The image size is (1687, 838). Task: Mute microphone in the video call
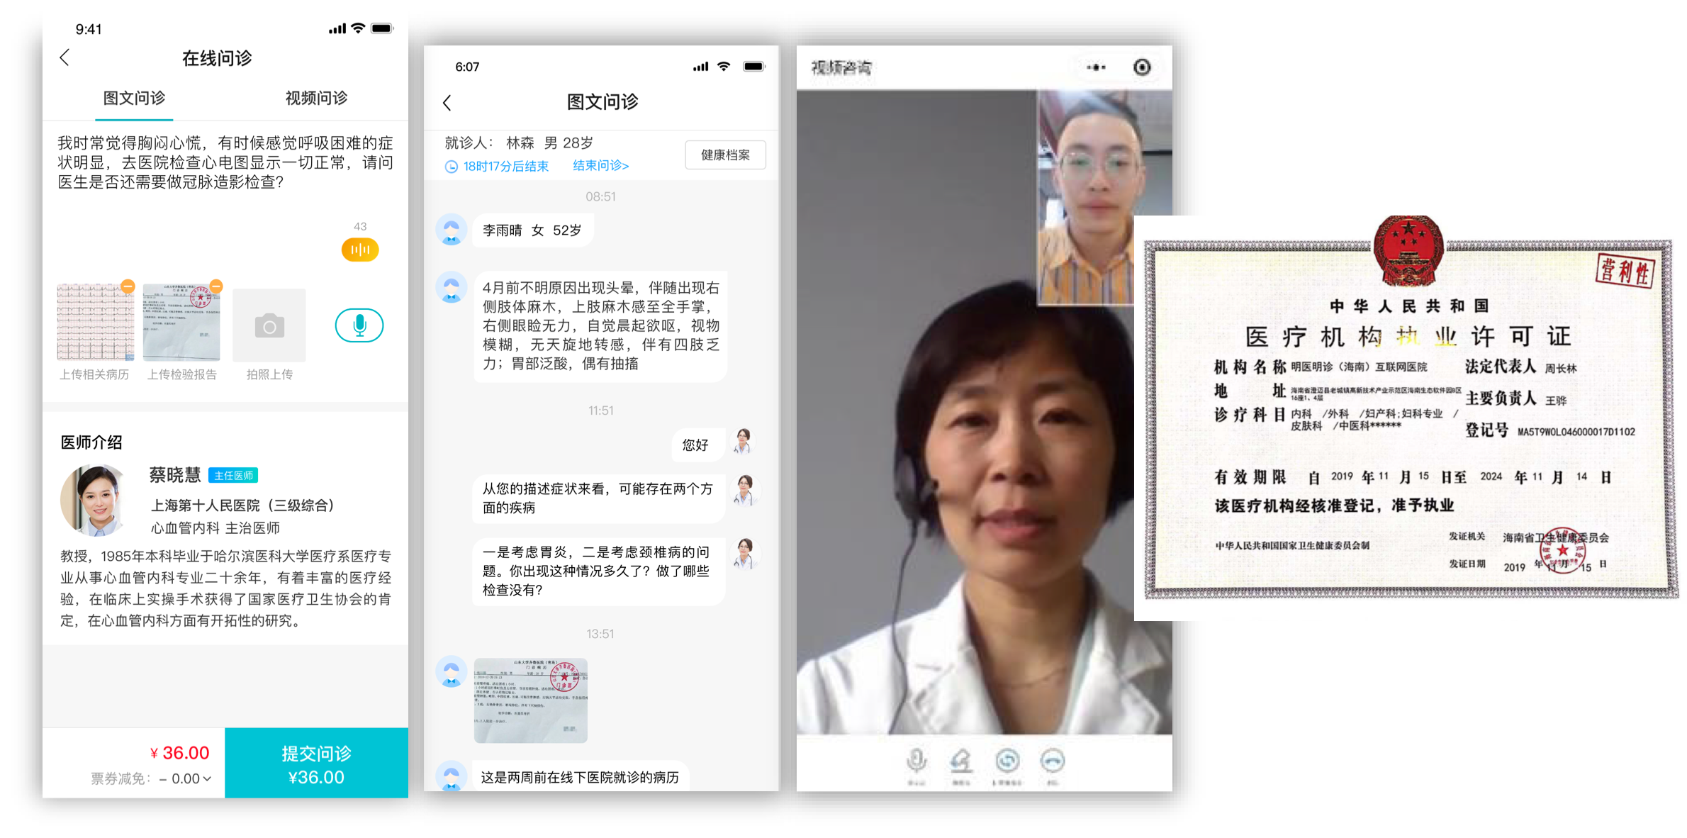(x=917, y=761)
